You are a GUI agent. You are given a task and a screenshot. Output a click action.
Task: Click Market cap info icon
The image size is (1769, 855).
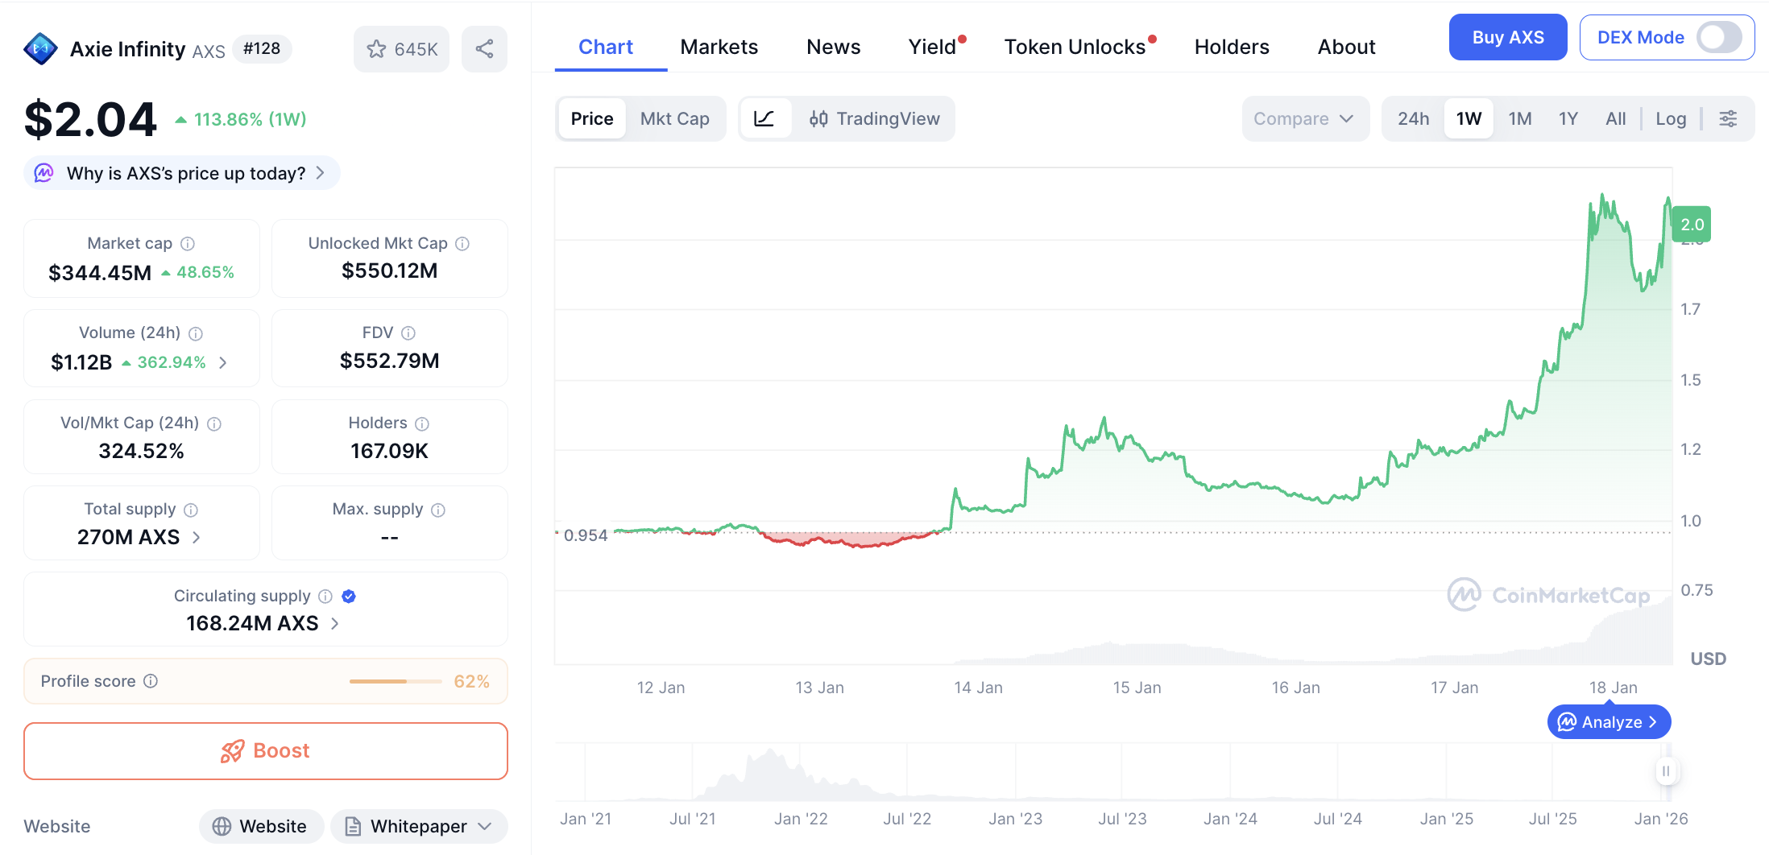188,243
